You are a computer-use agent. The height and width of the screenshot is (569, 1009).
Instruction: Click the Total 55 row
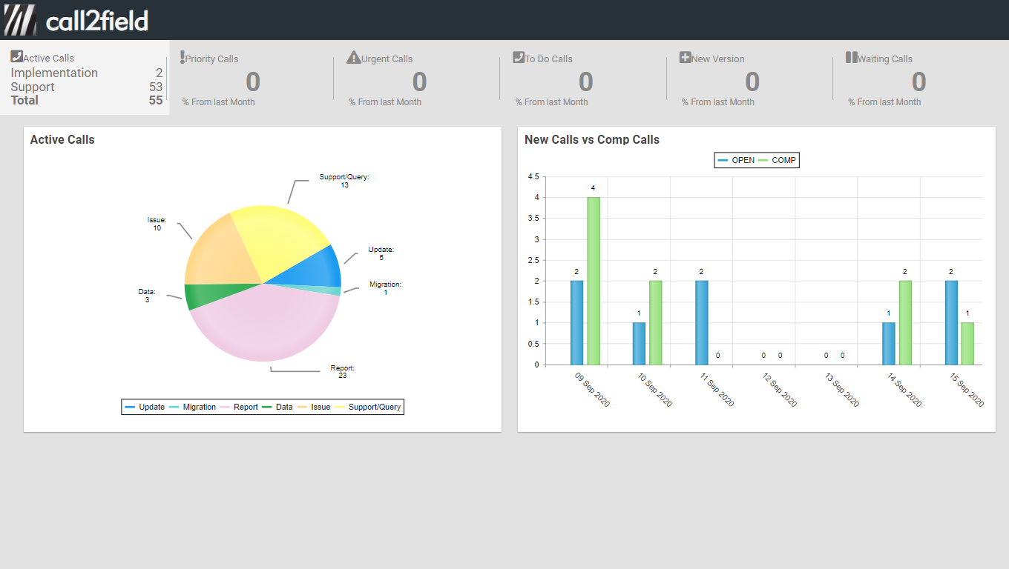[87, 100]
